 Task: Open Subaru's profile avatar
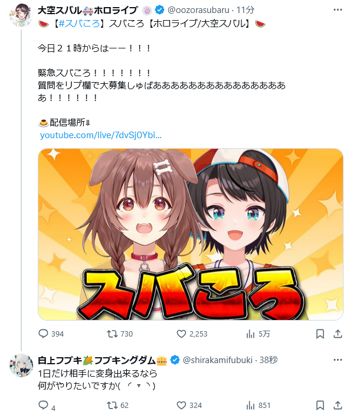[21, 15]
